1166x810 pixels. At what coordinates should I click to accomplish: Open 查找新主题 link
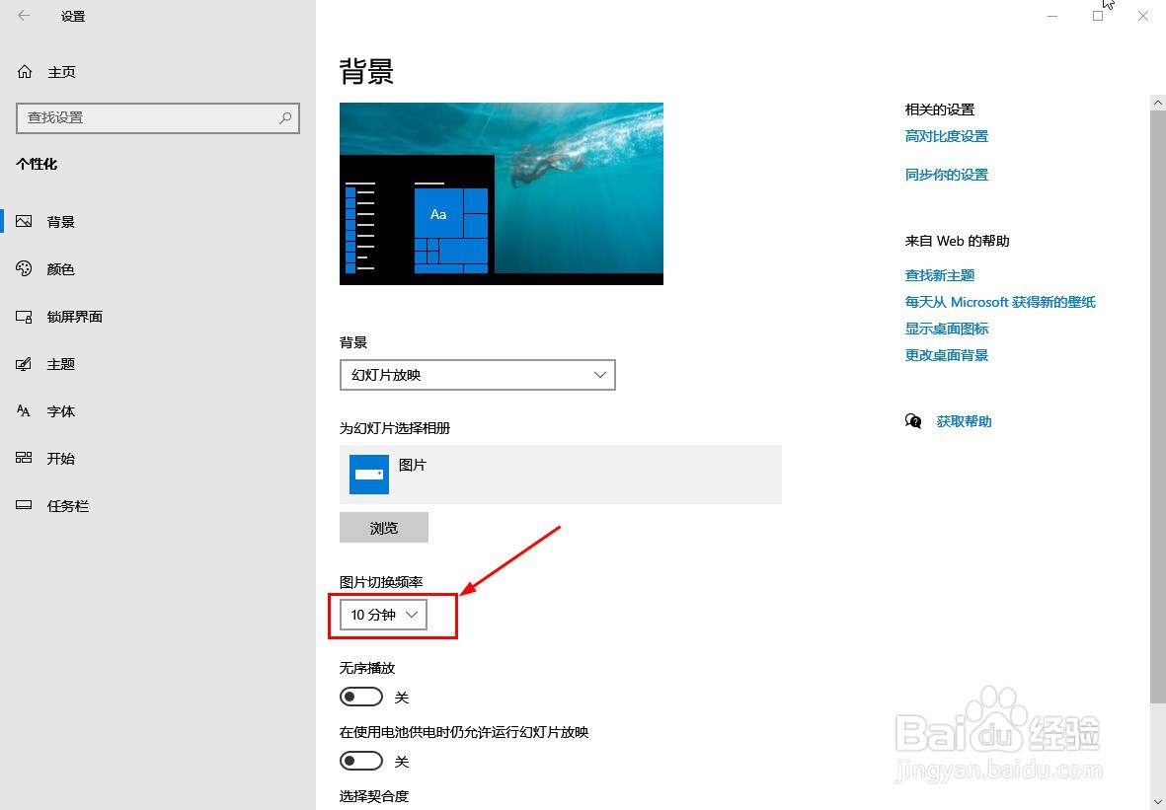pos(939,275)
